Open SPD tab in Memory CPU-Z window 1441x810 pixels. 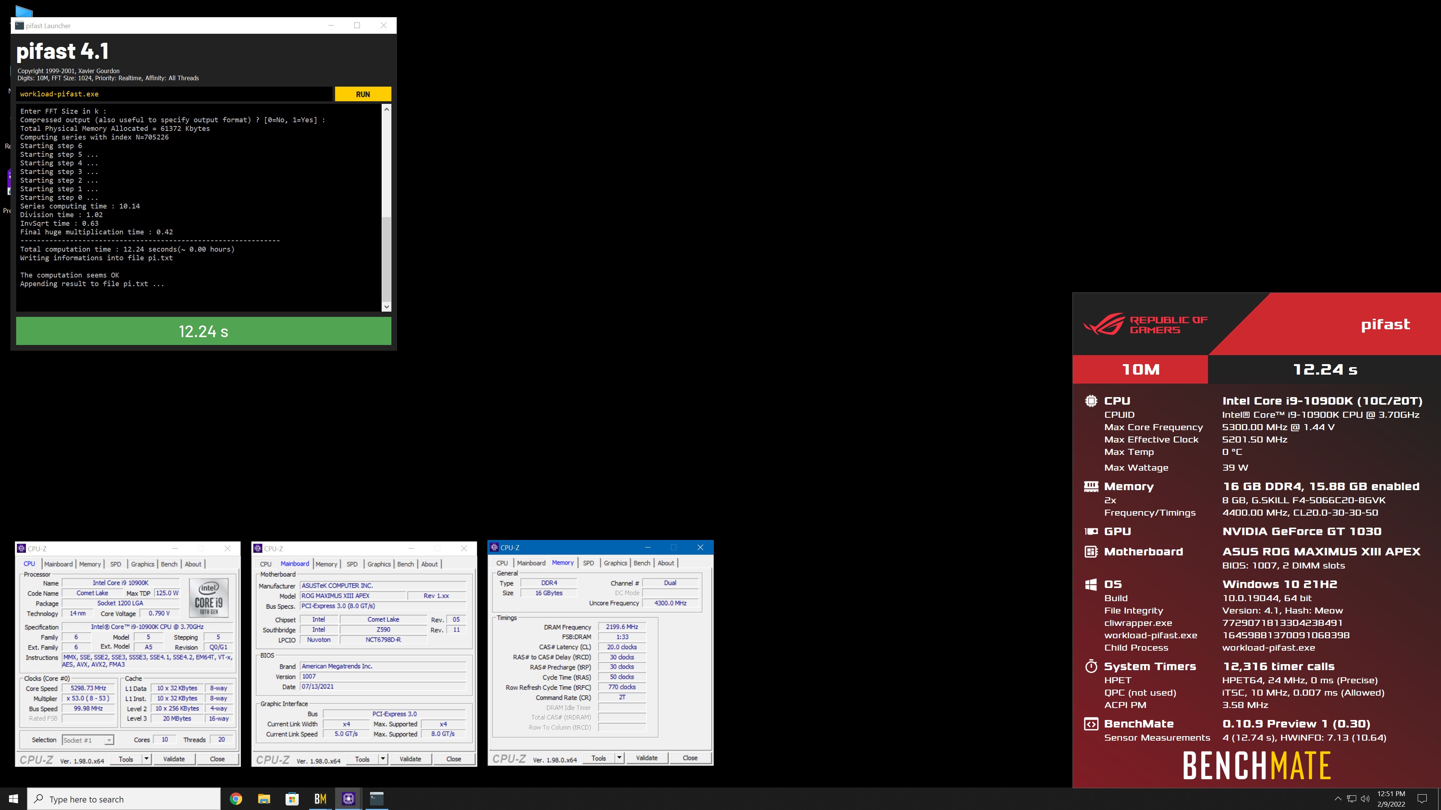point(588,563)
